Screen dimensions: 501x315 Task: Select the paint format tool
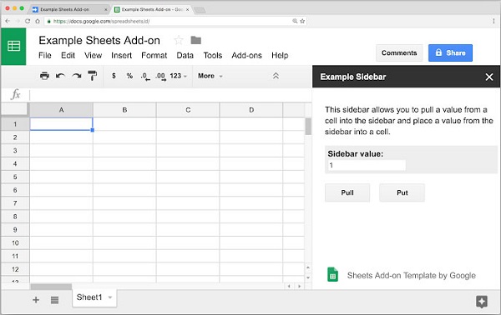[93, 76]
